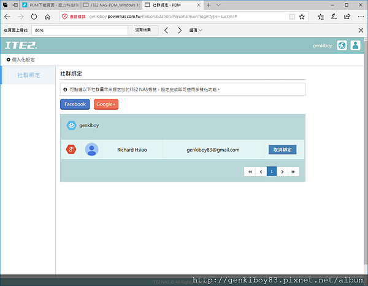Image resolution: width=368 pixels, height=286 pixels.
Task: Open reading view icon in address bar
Action: (292, 17)
